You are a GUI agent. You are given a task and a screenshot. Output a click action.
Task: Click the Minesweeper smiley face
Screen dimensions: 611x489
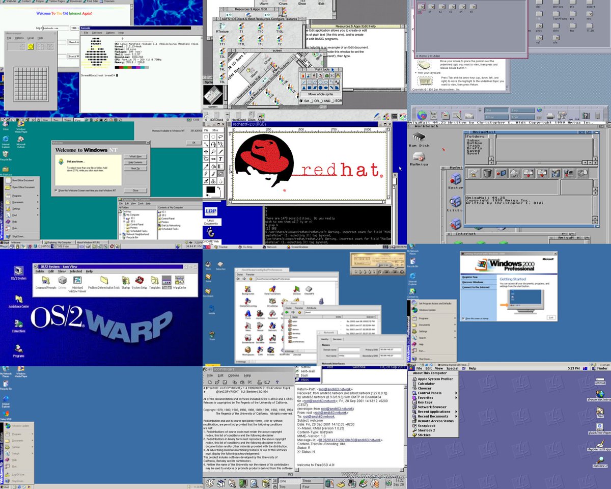(x=31, y=46)
